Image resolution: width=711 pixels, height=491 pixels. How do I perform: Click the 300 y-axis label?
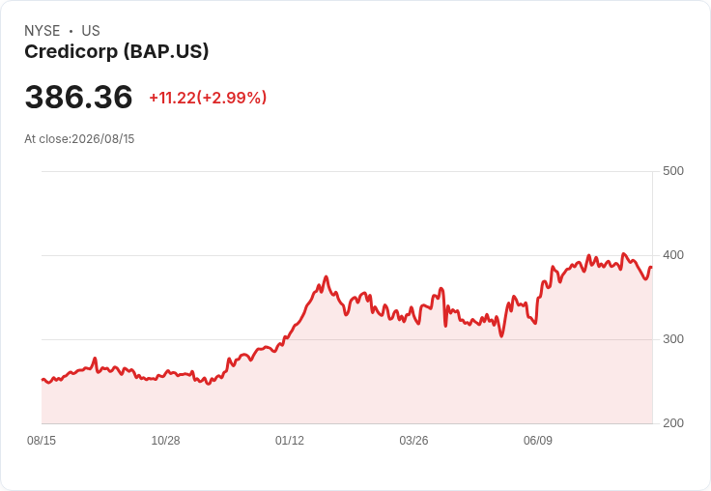click(673, 339)
